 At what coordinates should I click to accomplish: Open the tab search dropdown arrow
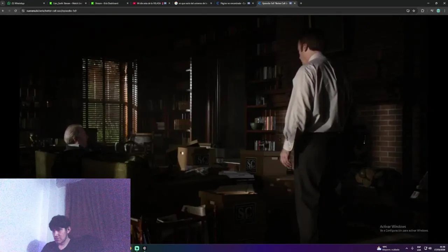coord(3,3)
